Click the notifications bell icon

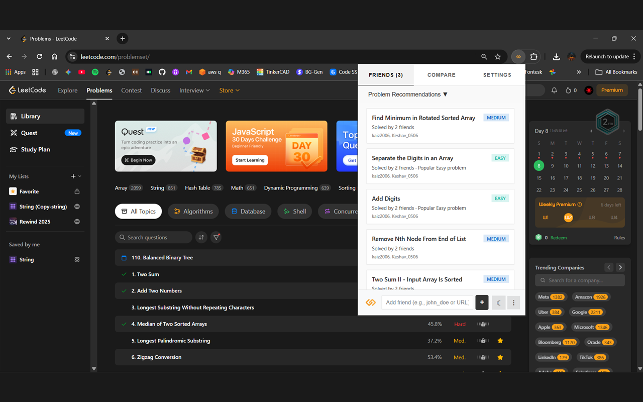[554, 90]
